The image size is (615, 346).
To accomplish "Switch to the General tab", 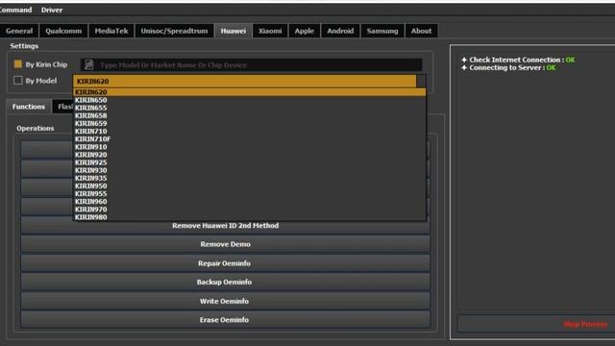I will click(19, 31).
